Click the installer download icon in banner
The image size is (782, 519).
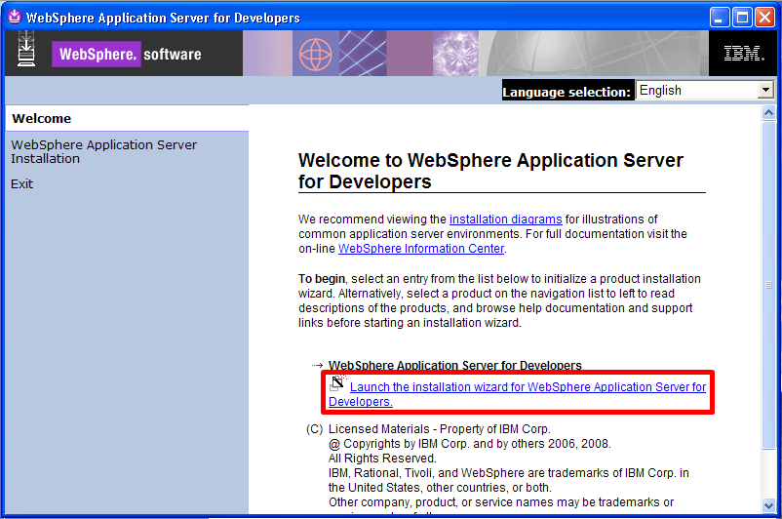(x=26, y=49)
